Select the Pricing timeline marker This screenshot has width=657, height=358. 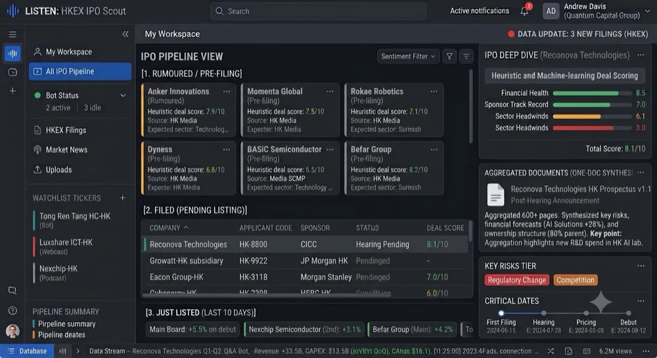[586, 313]
